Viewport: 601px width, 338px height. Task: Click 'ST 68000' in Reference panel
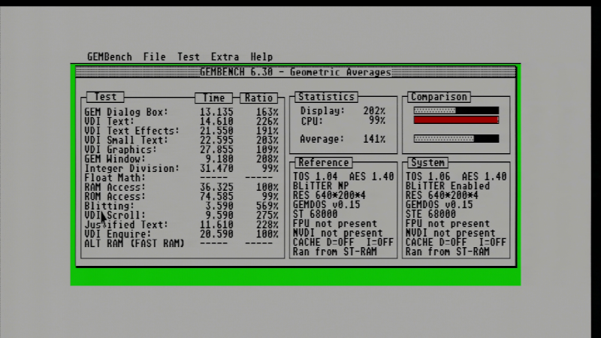pos(315,214)
